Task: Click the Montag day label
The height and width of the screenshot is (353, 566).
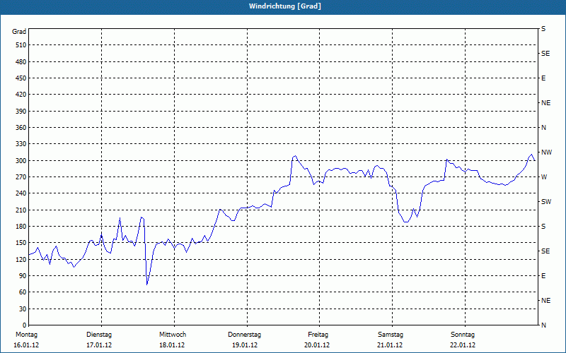Action: tap(26, 335)
